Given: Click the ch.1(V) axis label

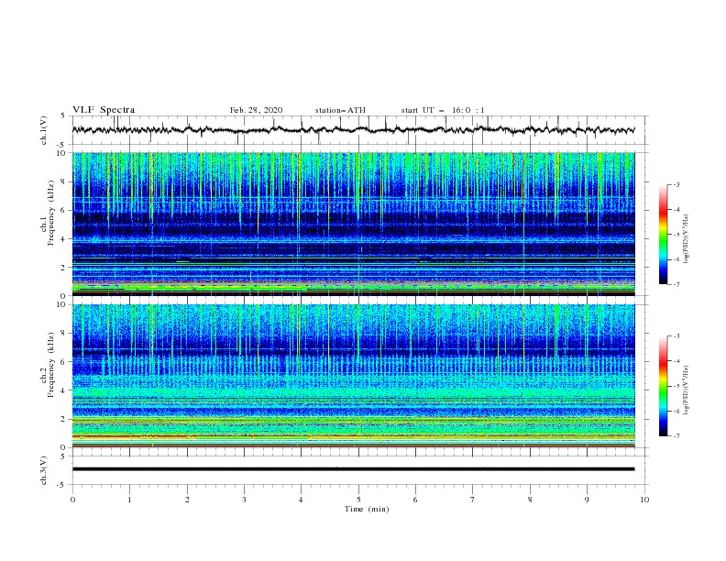Looking at the screenshot, I should pyautogui.click(x=44, y=130).
